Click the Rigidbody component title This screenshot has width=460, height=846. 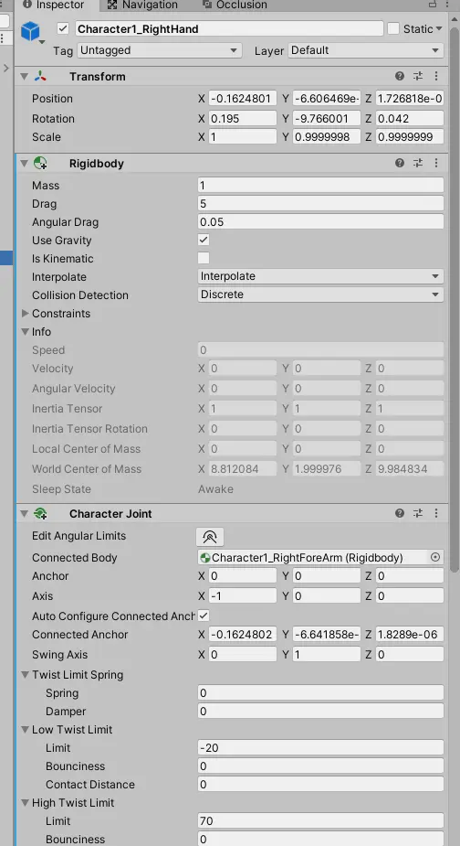97,164
